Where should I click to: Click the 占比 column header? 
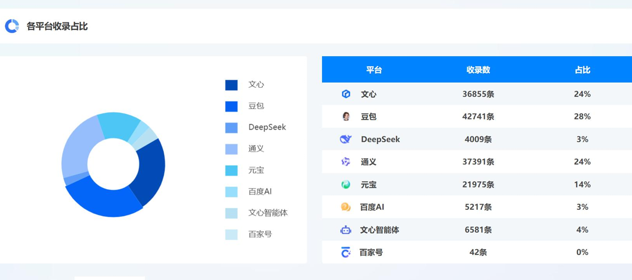tap(583, 70)
